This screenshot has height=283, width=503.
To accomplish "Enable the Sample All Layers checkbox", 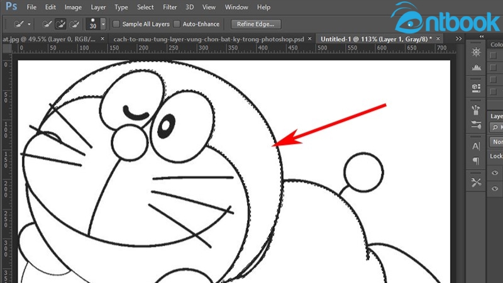I will (116, 24).
